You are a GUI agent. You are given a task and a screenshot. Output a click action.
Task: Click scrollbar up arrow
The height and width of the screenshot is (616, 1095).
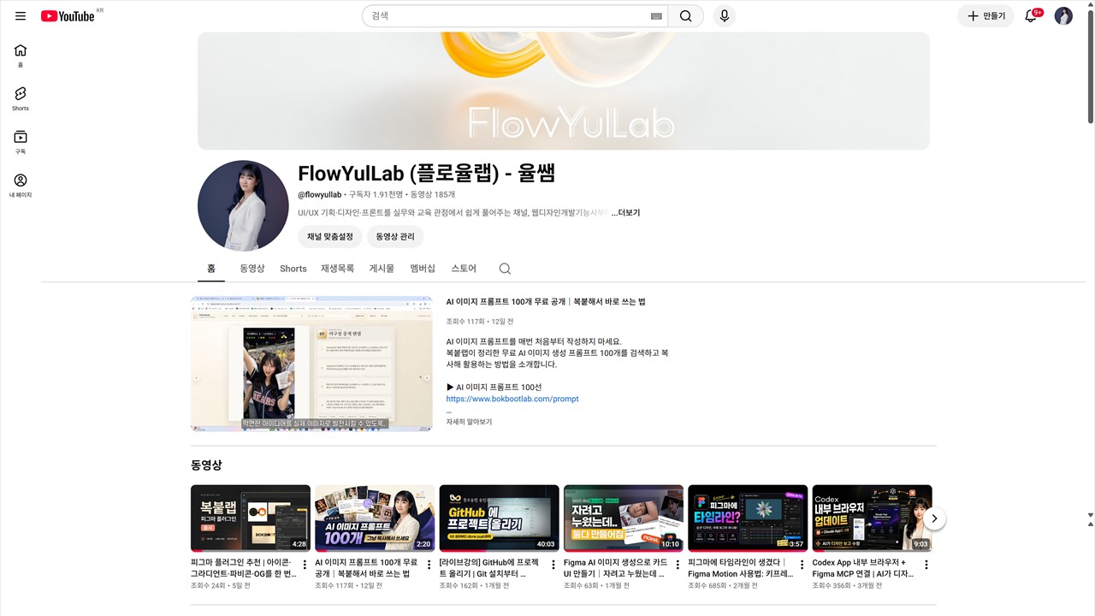click(1089, 5)
